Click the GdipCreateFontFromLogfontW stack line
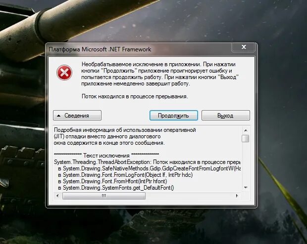The height and width of the screenshot is (244, 307). pyautogui.click(x=150, y=168)
